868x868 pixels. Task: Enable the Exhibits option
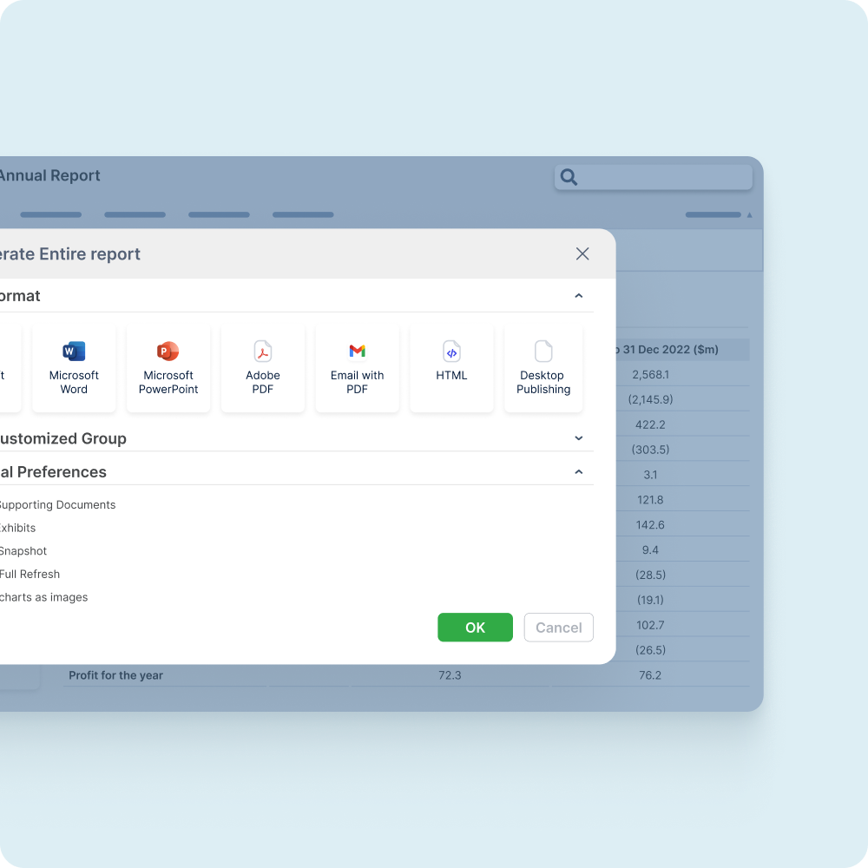point(17,528)
